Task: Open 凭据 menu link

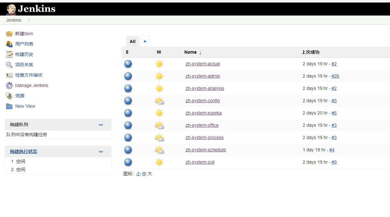Action: tap(20, 96)
